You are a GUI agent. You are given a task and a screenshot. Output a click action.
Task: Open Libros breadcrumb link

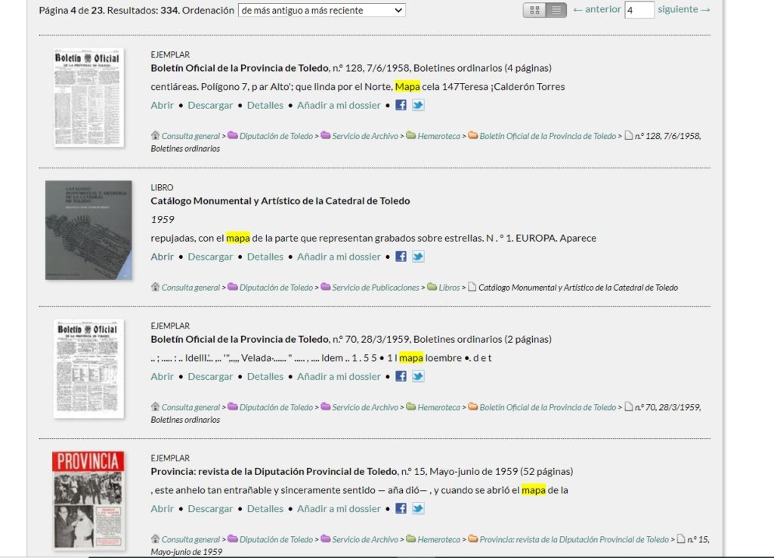pos(449,288)
